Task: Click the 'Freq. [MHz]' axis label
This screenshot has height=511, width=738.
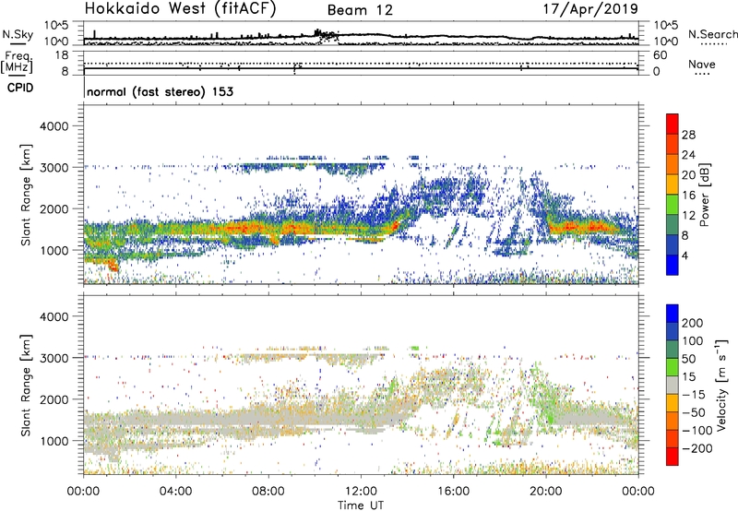Action: 18,63
